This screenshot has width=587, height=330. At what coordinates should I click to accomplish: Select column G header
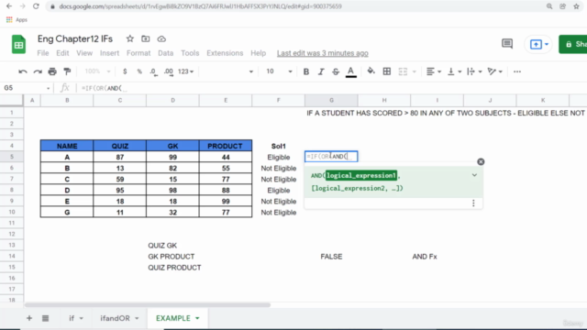coord(331,100)
